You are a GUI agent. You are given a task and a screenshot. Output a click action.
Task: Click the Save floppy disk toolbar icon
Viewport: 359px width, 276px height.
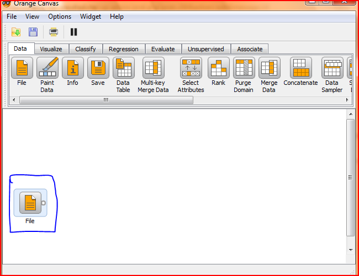(33, 32)
